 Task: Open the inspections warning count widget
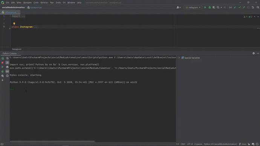248,17
